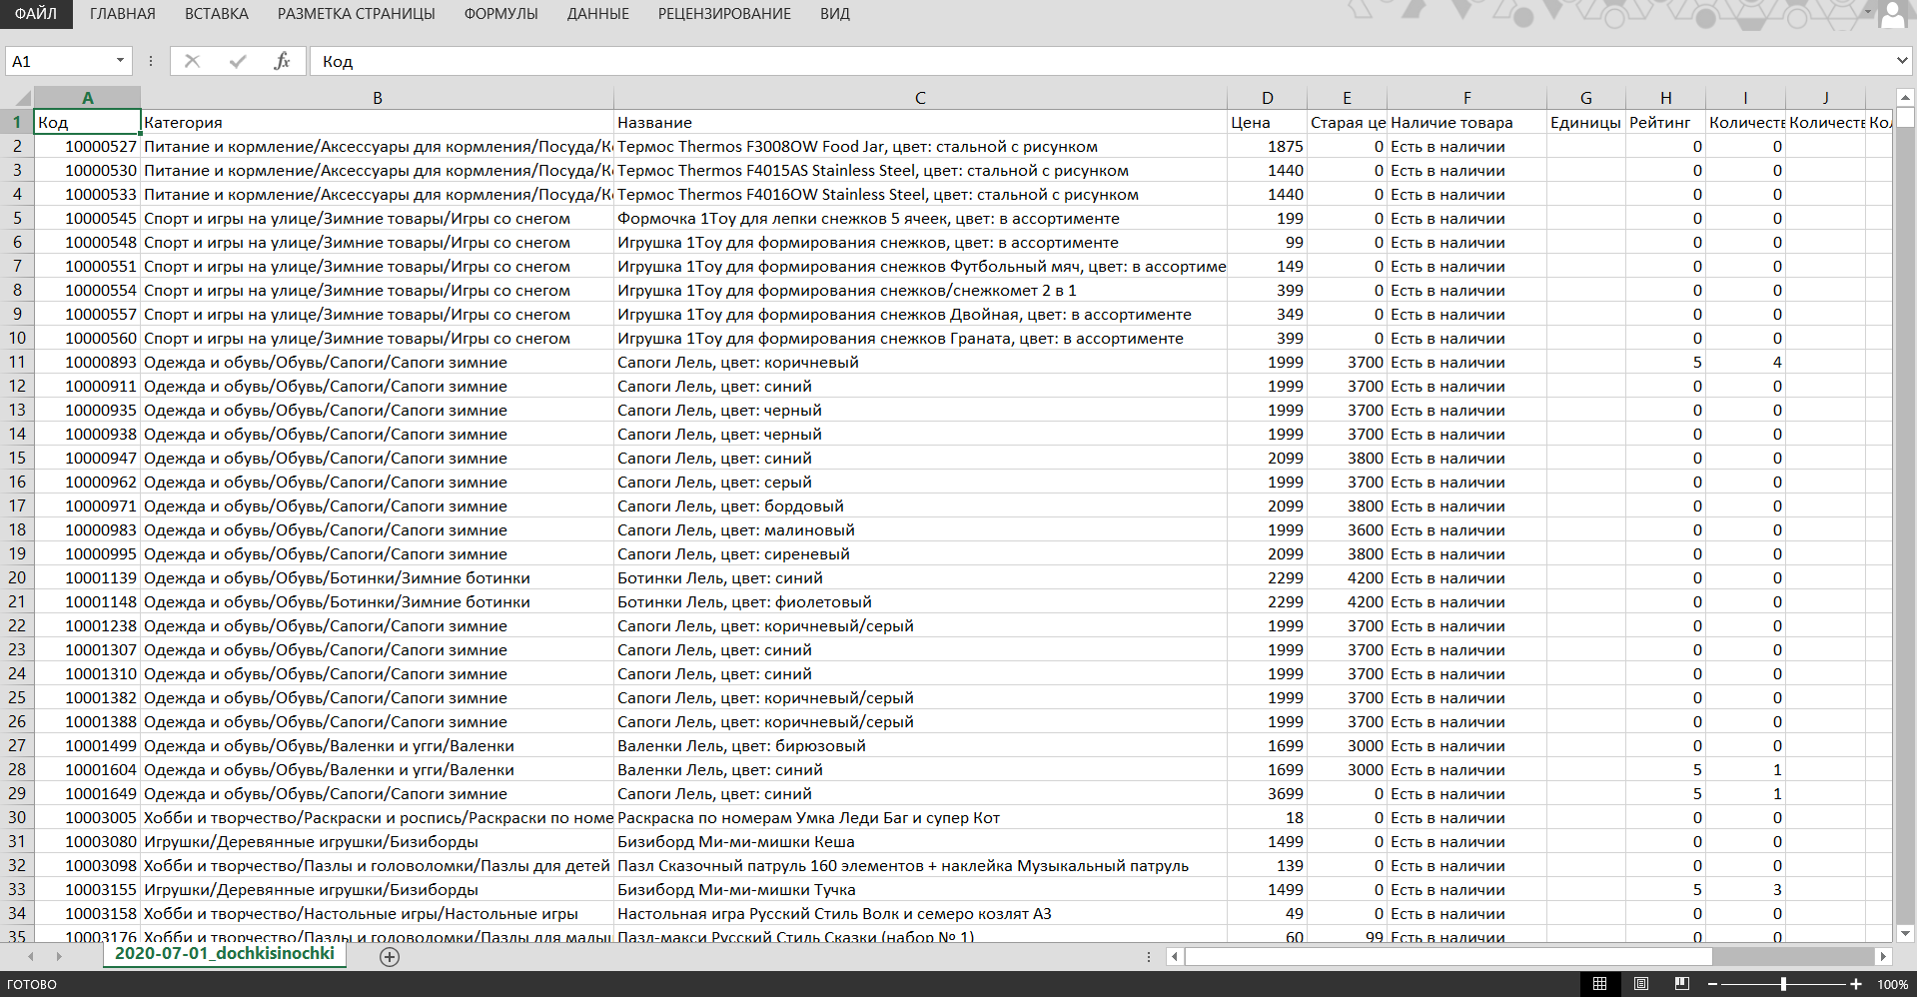Viewport: 1917px width, 997px height.
Task: Click into the Name Box showing A1
Action: point(60,61)
